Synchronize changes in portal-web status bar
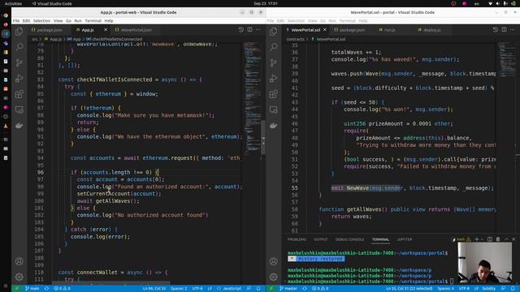This screenshot has width=520, height=292. tap(46, 289)
